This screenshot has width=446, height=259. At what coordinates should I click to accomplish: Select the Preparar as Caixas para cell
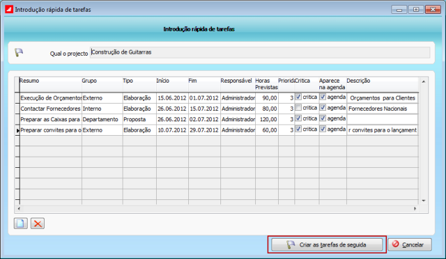point(51,119)
